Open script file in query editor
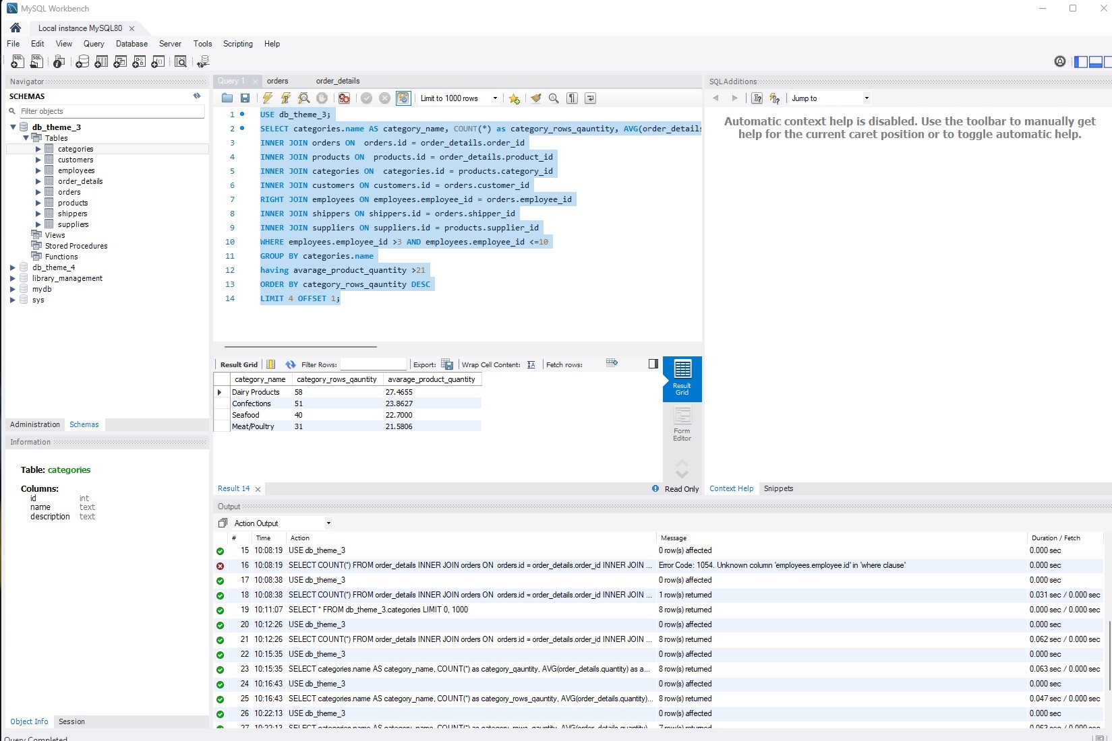This screenshot has height=741, width=1112. (227, 98)
